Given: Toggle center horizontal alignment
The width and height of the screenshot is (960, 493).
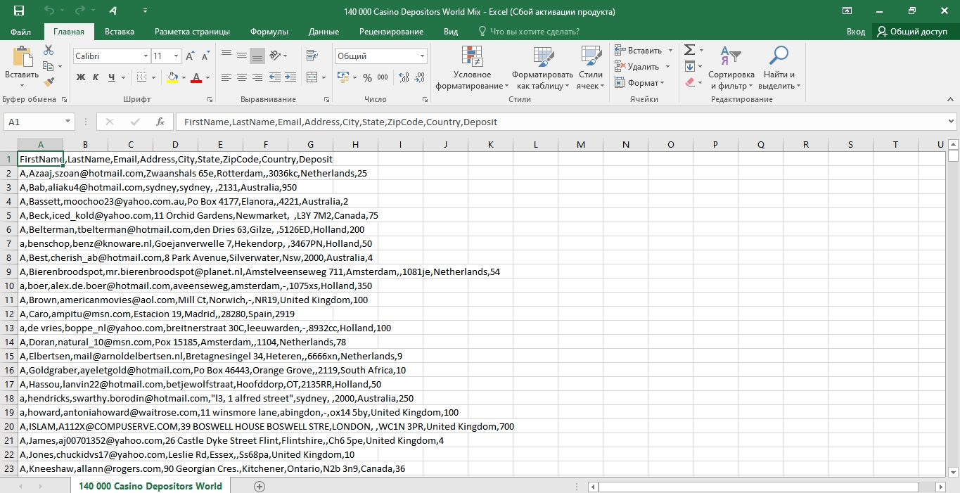Looking at the screenshot, I should (241, 77).
